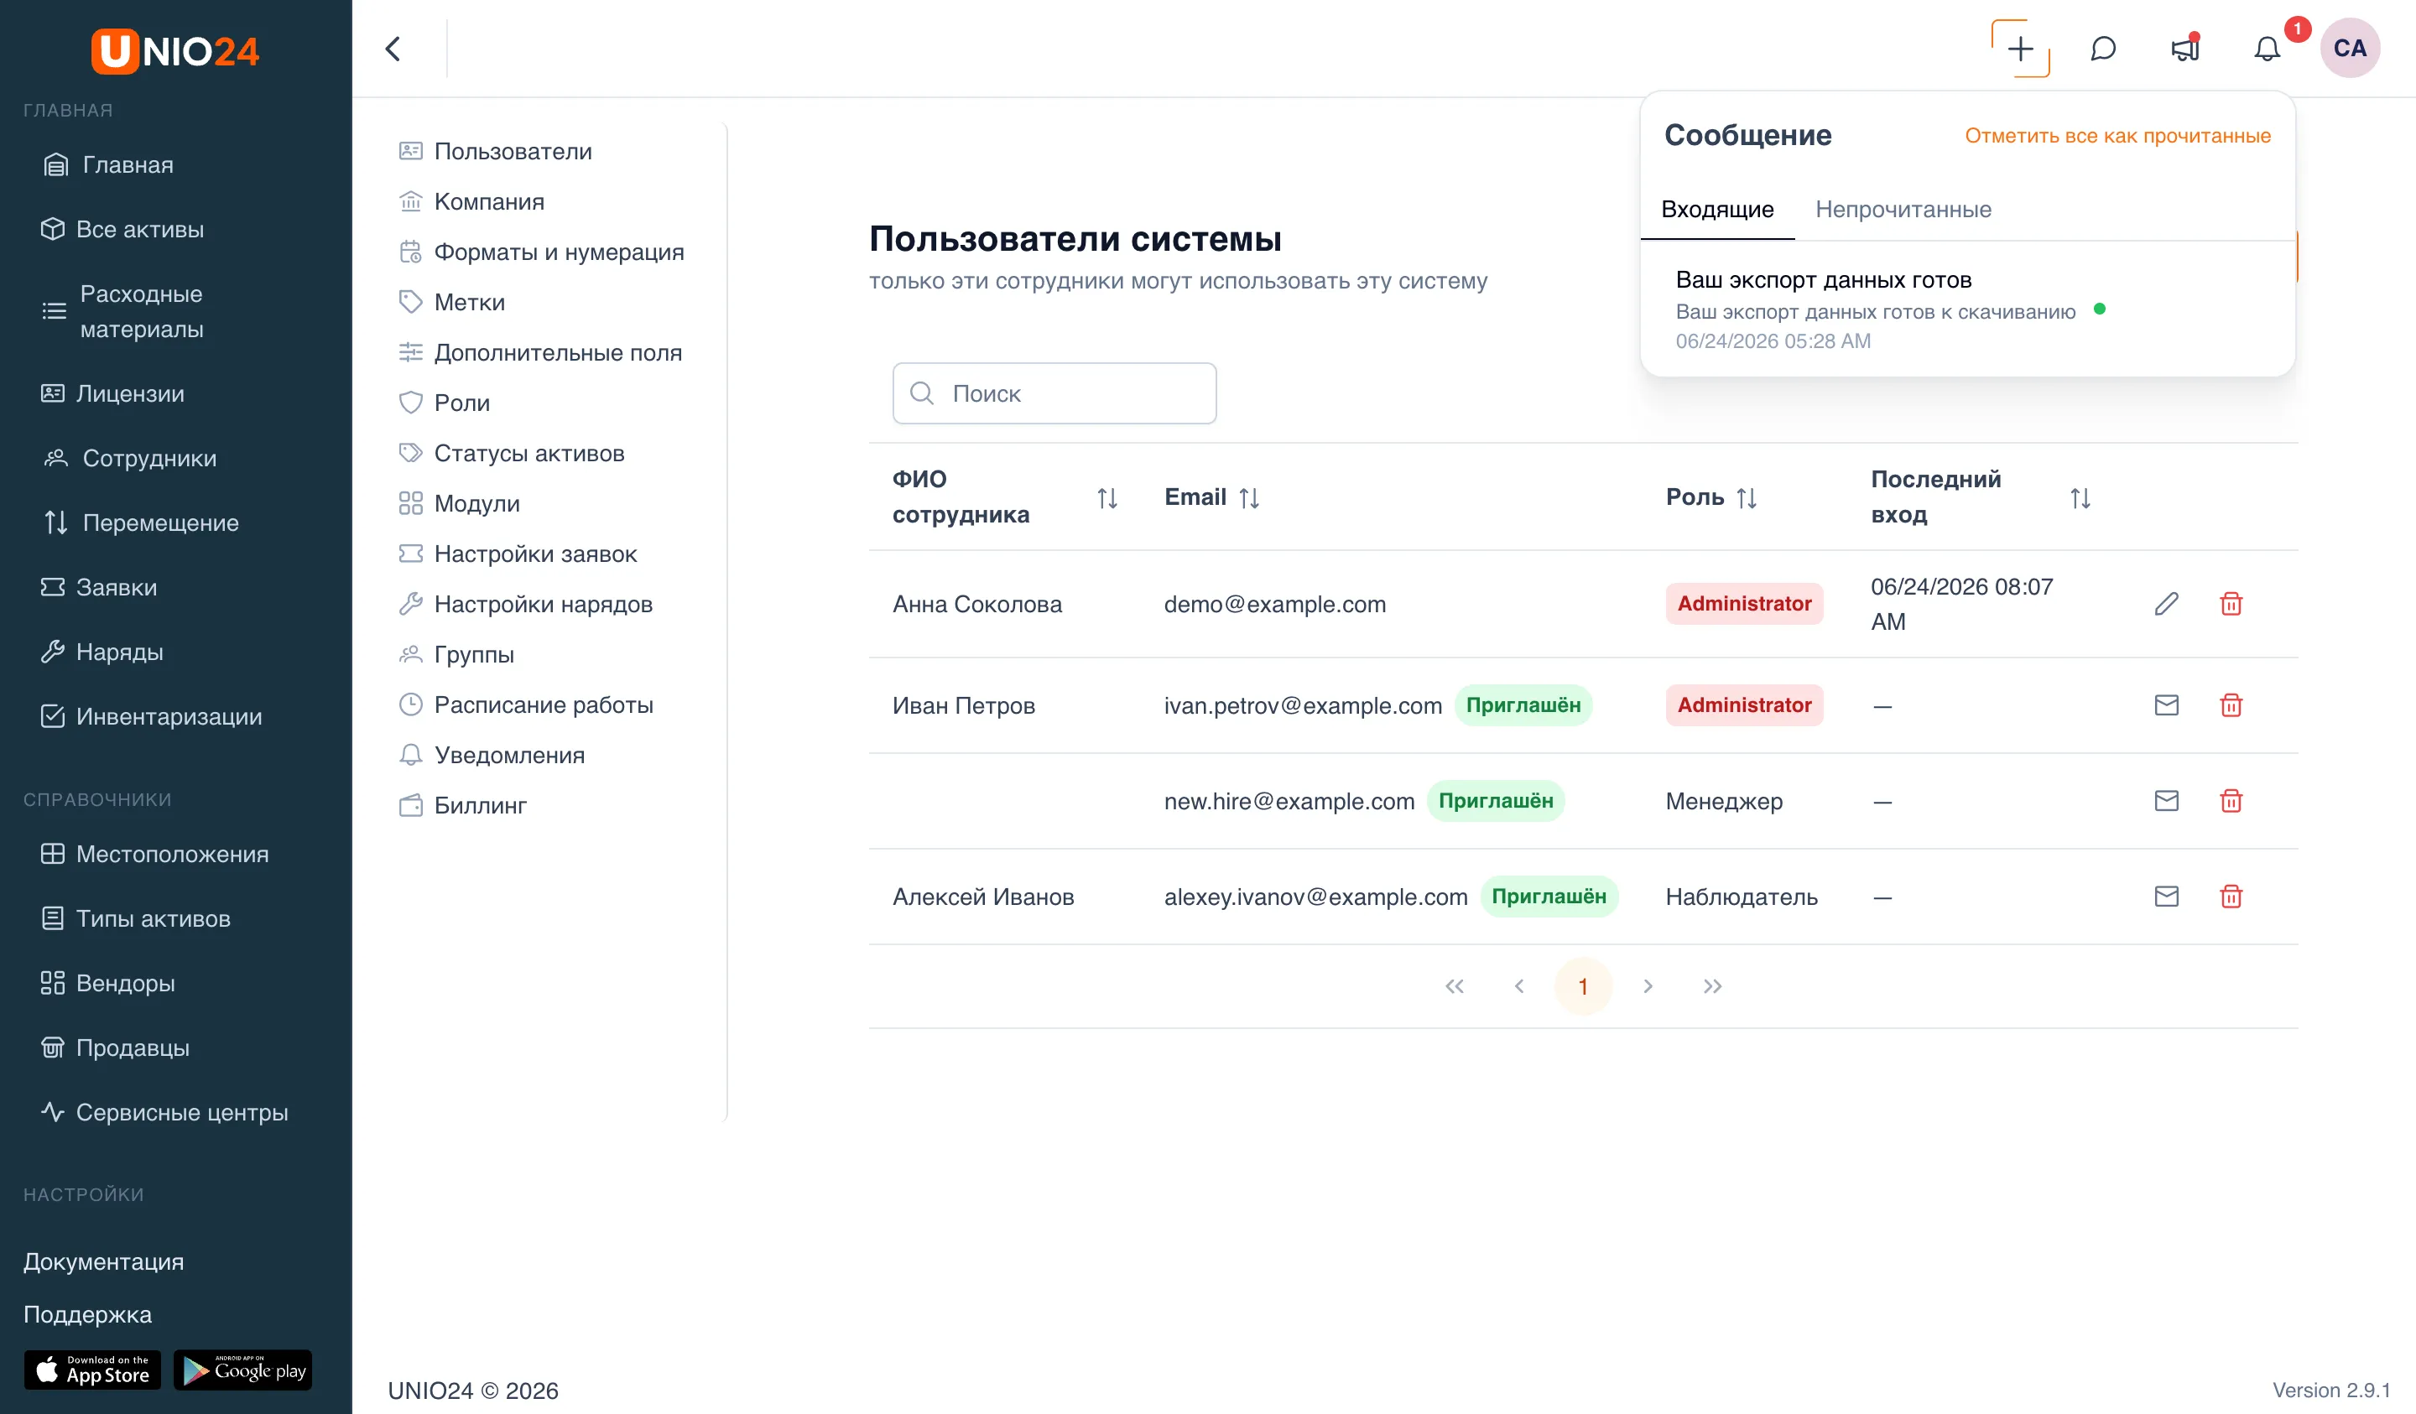Viewport: 2416px width, 1414px height.
Task: Delete user Иван Петров with trash icon
Action: coord(2231,705)
